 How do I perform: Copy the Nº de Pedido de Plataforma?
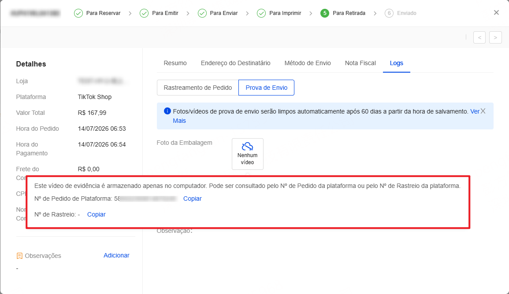193,198
